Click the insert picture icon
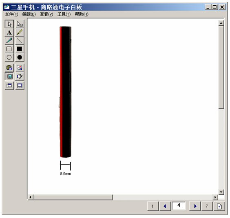Image resolution: width=230 pixels, height=218 pixels. click(x=20, y=68)
